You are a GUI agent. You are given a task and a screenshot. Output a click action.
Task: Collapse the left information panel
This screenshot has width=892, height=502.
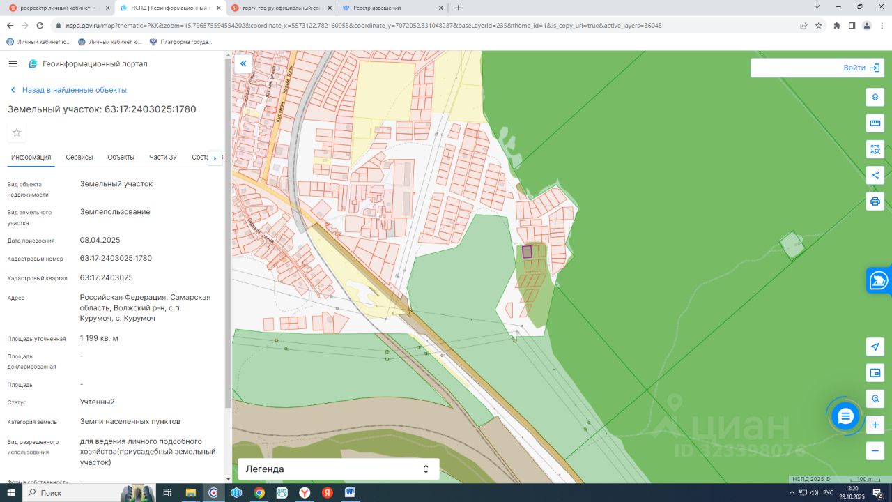(243, 64)
